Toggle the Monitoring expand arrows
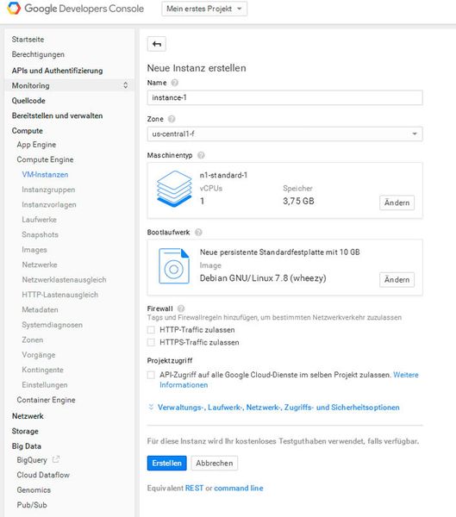456x517 pixels. click(x=125, y=85)
